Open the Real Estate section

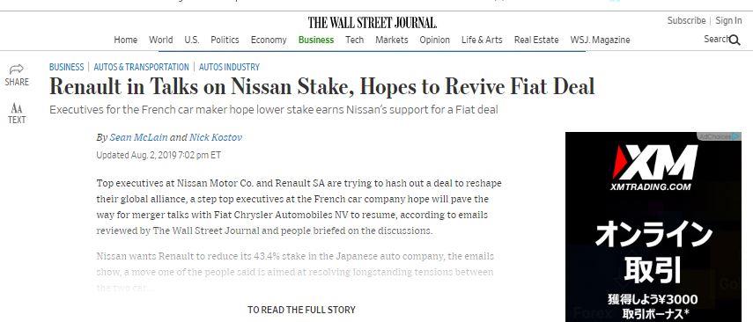click(536, 40)
